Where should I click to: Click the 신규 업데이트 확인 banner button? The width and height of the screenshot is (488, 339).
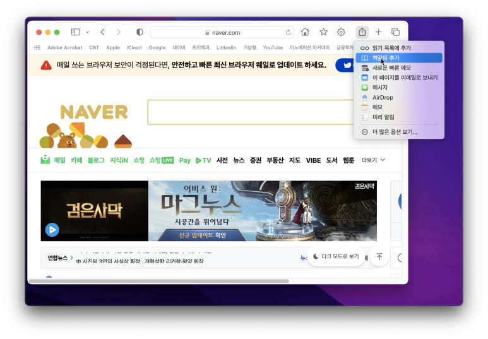(x=202, y=235)
